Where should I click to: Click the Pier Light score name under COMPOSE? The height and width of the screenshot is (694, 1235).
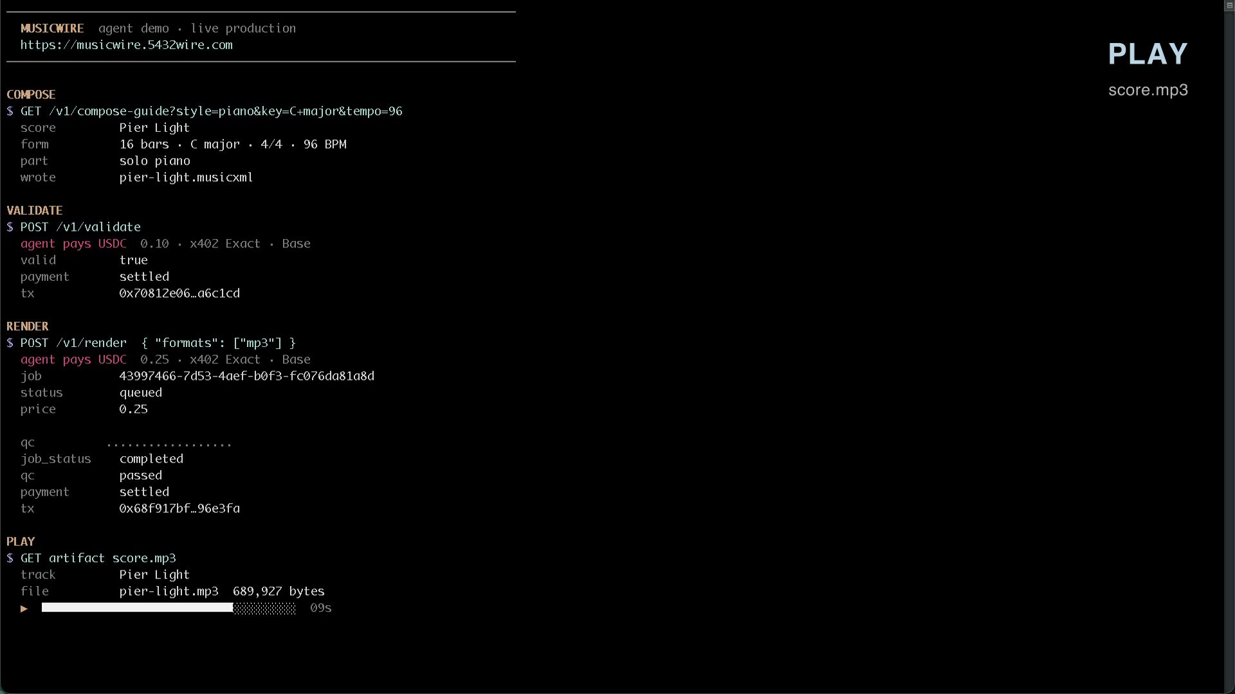click(x=154, y=128)
